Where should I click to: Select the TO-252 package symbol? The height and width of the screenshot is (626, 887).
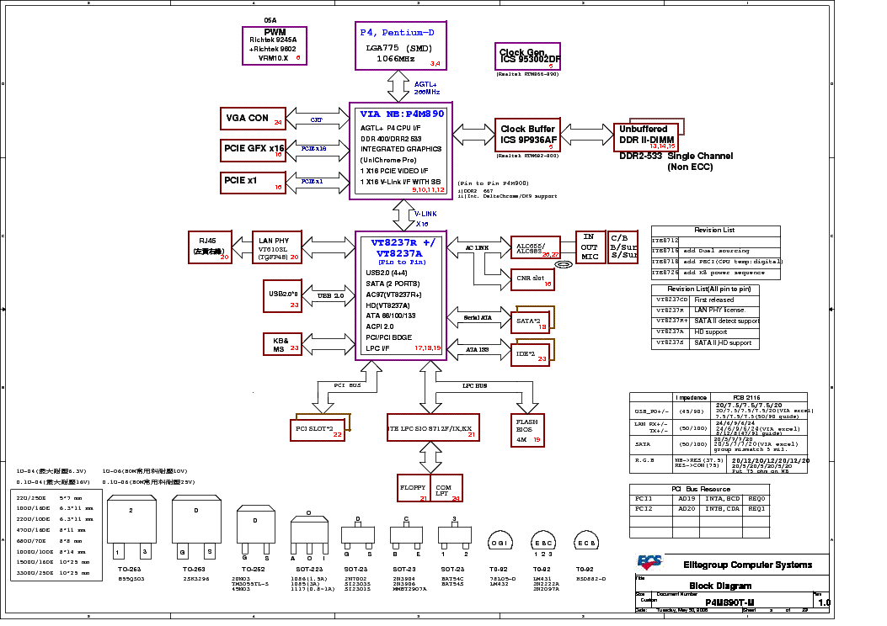point(256,533)
